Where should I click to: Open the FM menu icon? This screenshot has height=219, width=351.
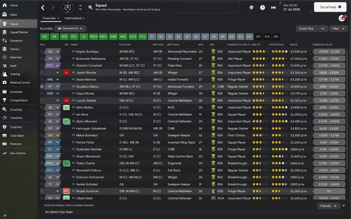click(273, 8)
